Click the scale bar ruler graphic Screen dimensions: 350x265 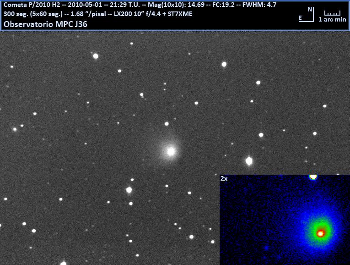(x=332, y=13)
